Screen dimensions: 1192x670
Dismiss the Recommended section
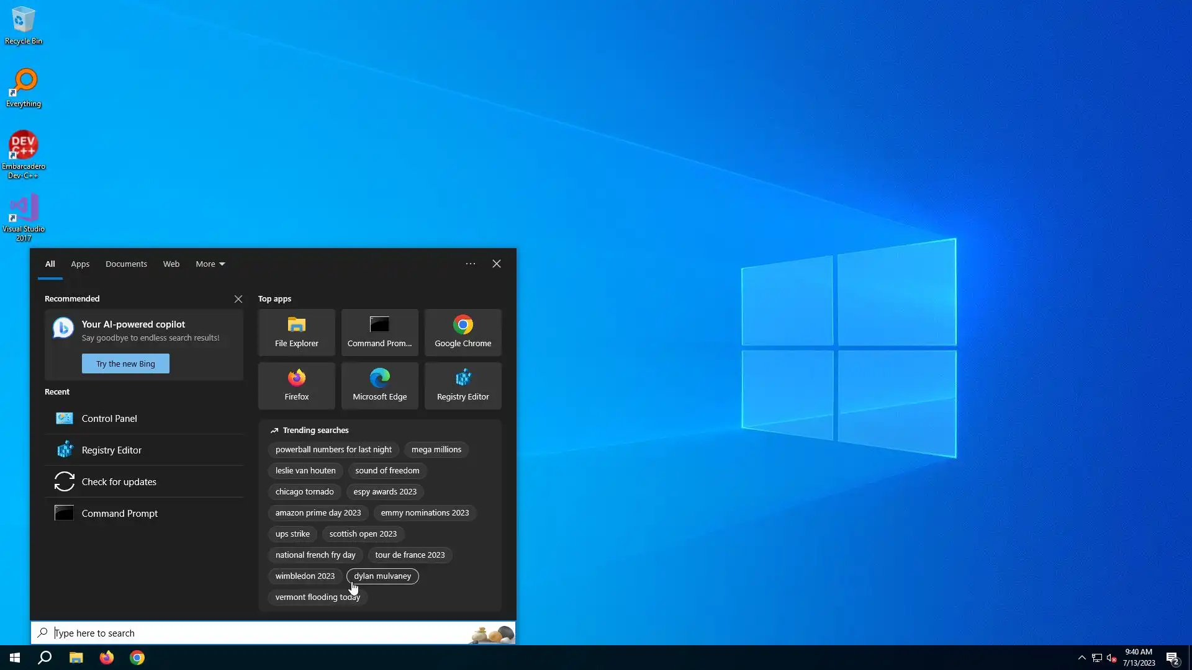pyautogui.click(x=238, y=298)
